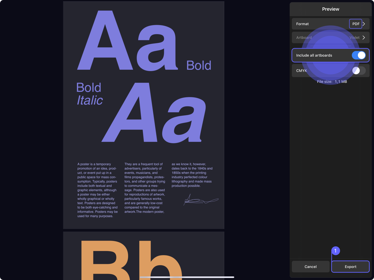This screenshot has width=374, height=280.
Task: Click the Preview panel title
Action: [x=330, y=9]
